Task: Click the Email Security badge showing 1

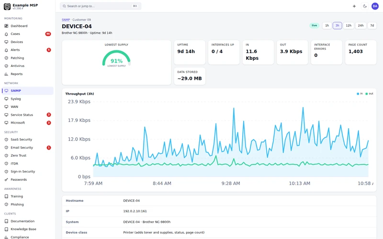Action: tap(49, 148)
